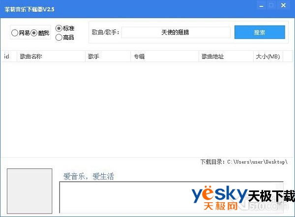This screenshot has height=217, width=295.
Task: Click the empty search results list area
Action: tap(147, 108)
